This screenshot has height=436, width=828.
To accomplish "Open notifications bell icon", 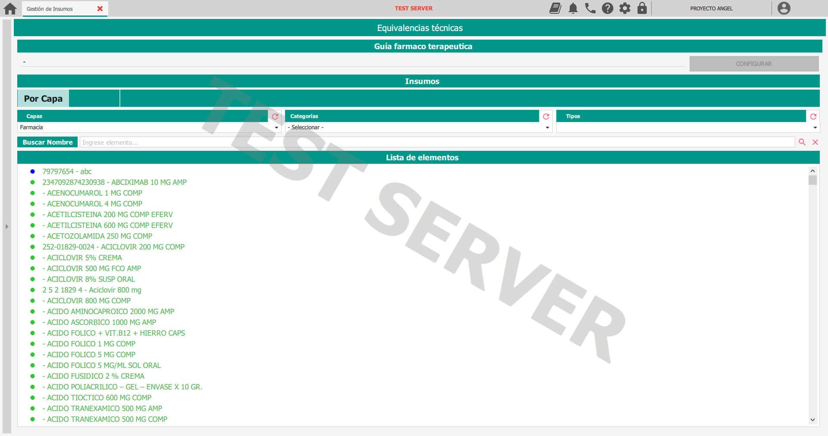I will 573,8.
